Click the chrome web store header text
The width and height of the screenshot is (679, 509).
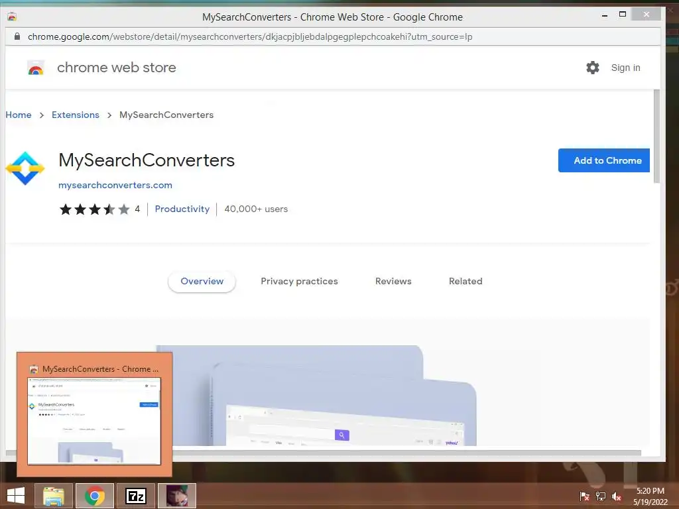click(x=117, y=68)
